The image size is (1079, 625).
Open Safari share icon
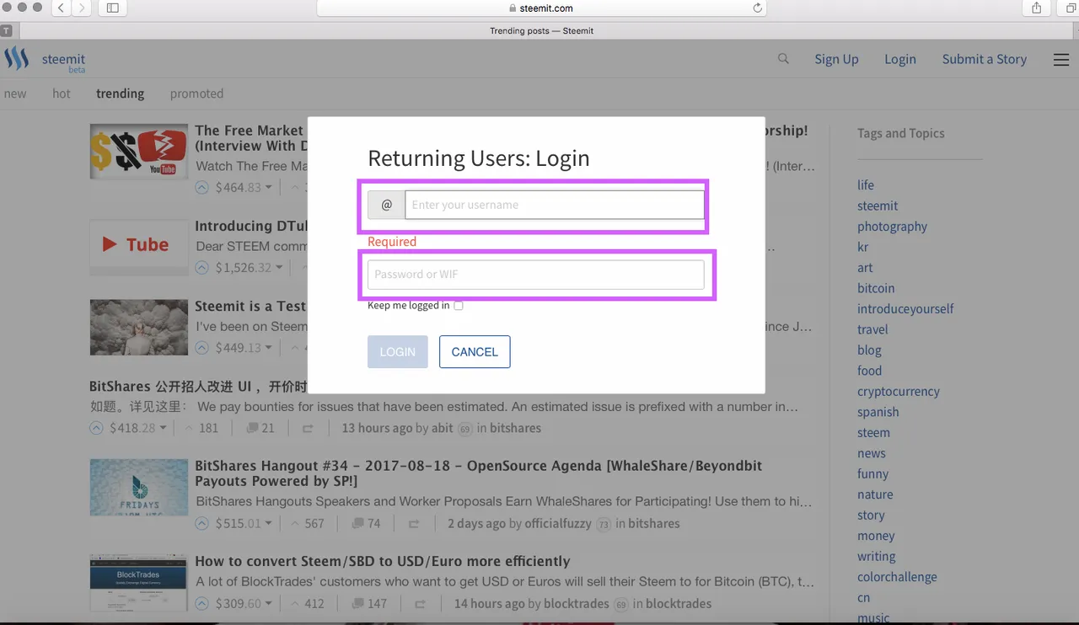point(1037,8)
